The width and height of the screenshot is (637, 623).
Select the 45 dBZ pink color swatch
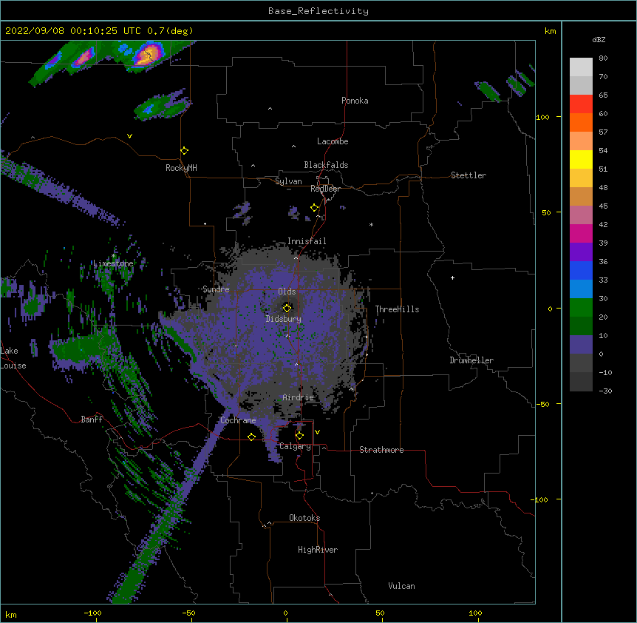tap(581, 215)
